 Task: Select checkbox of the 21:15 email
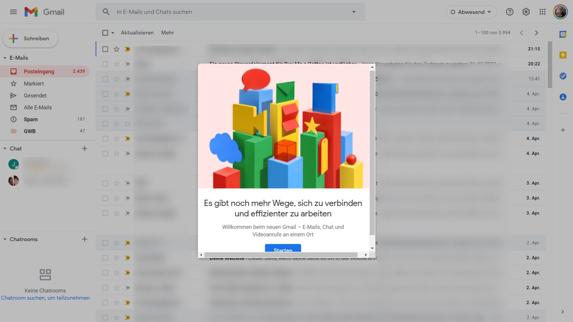tap(105, 49)
